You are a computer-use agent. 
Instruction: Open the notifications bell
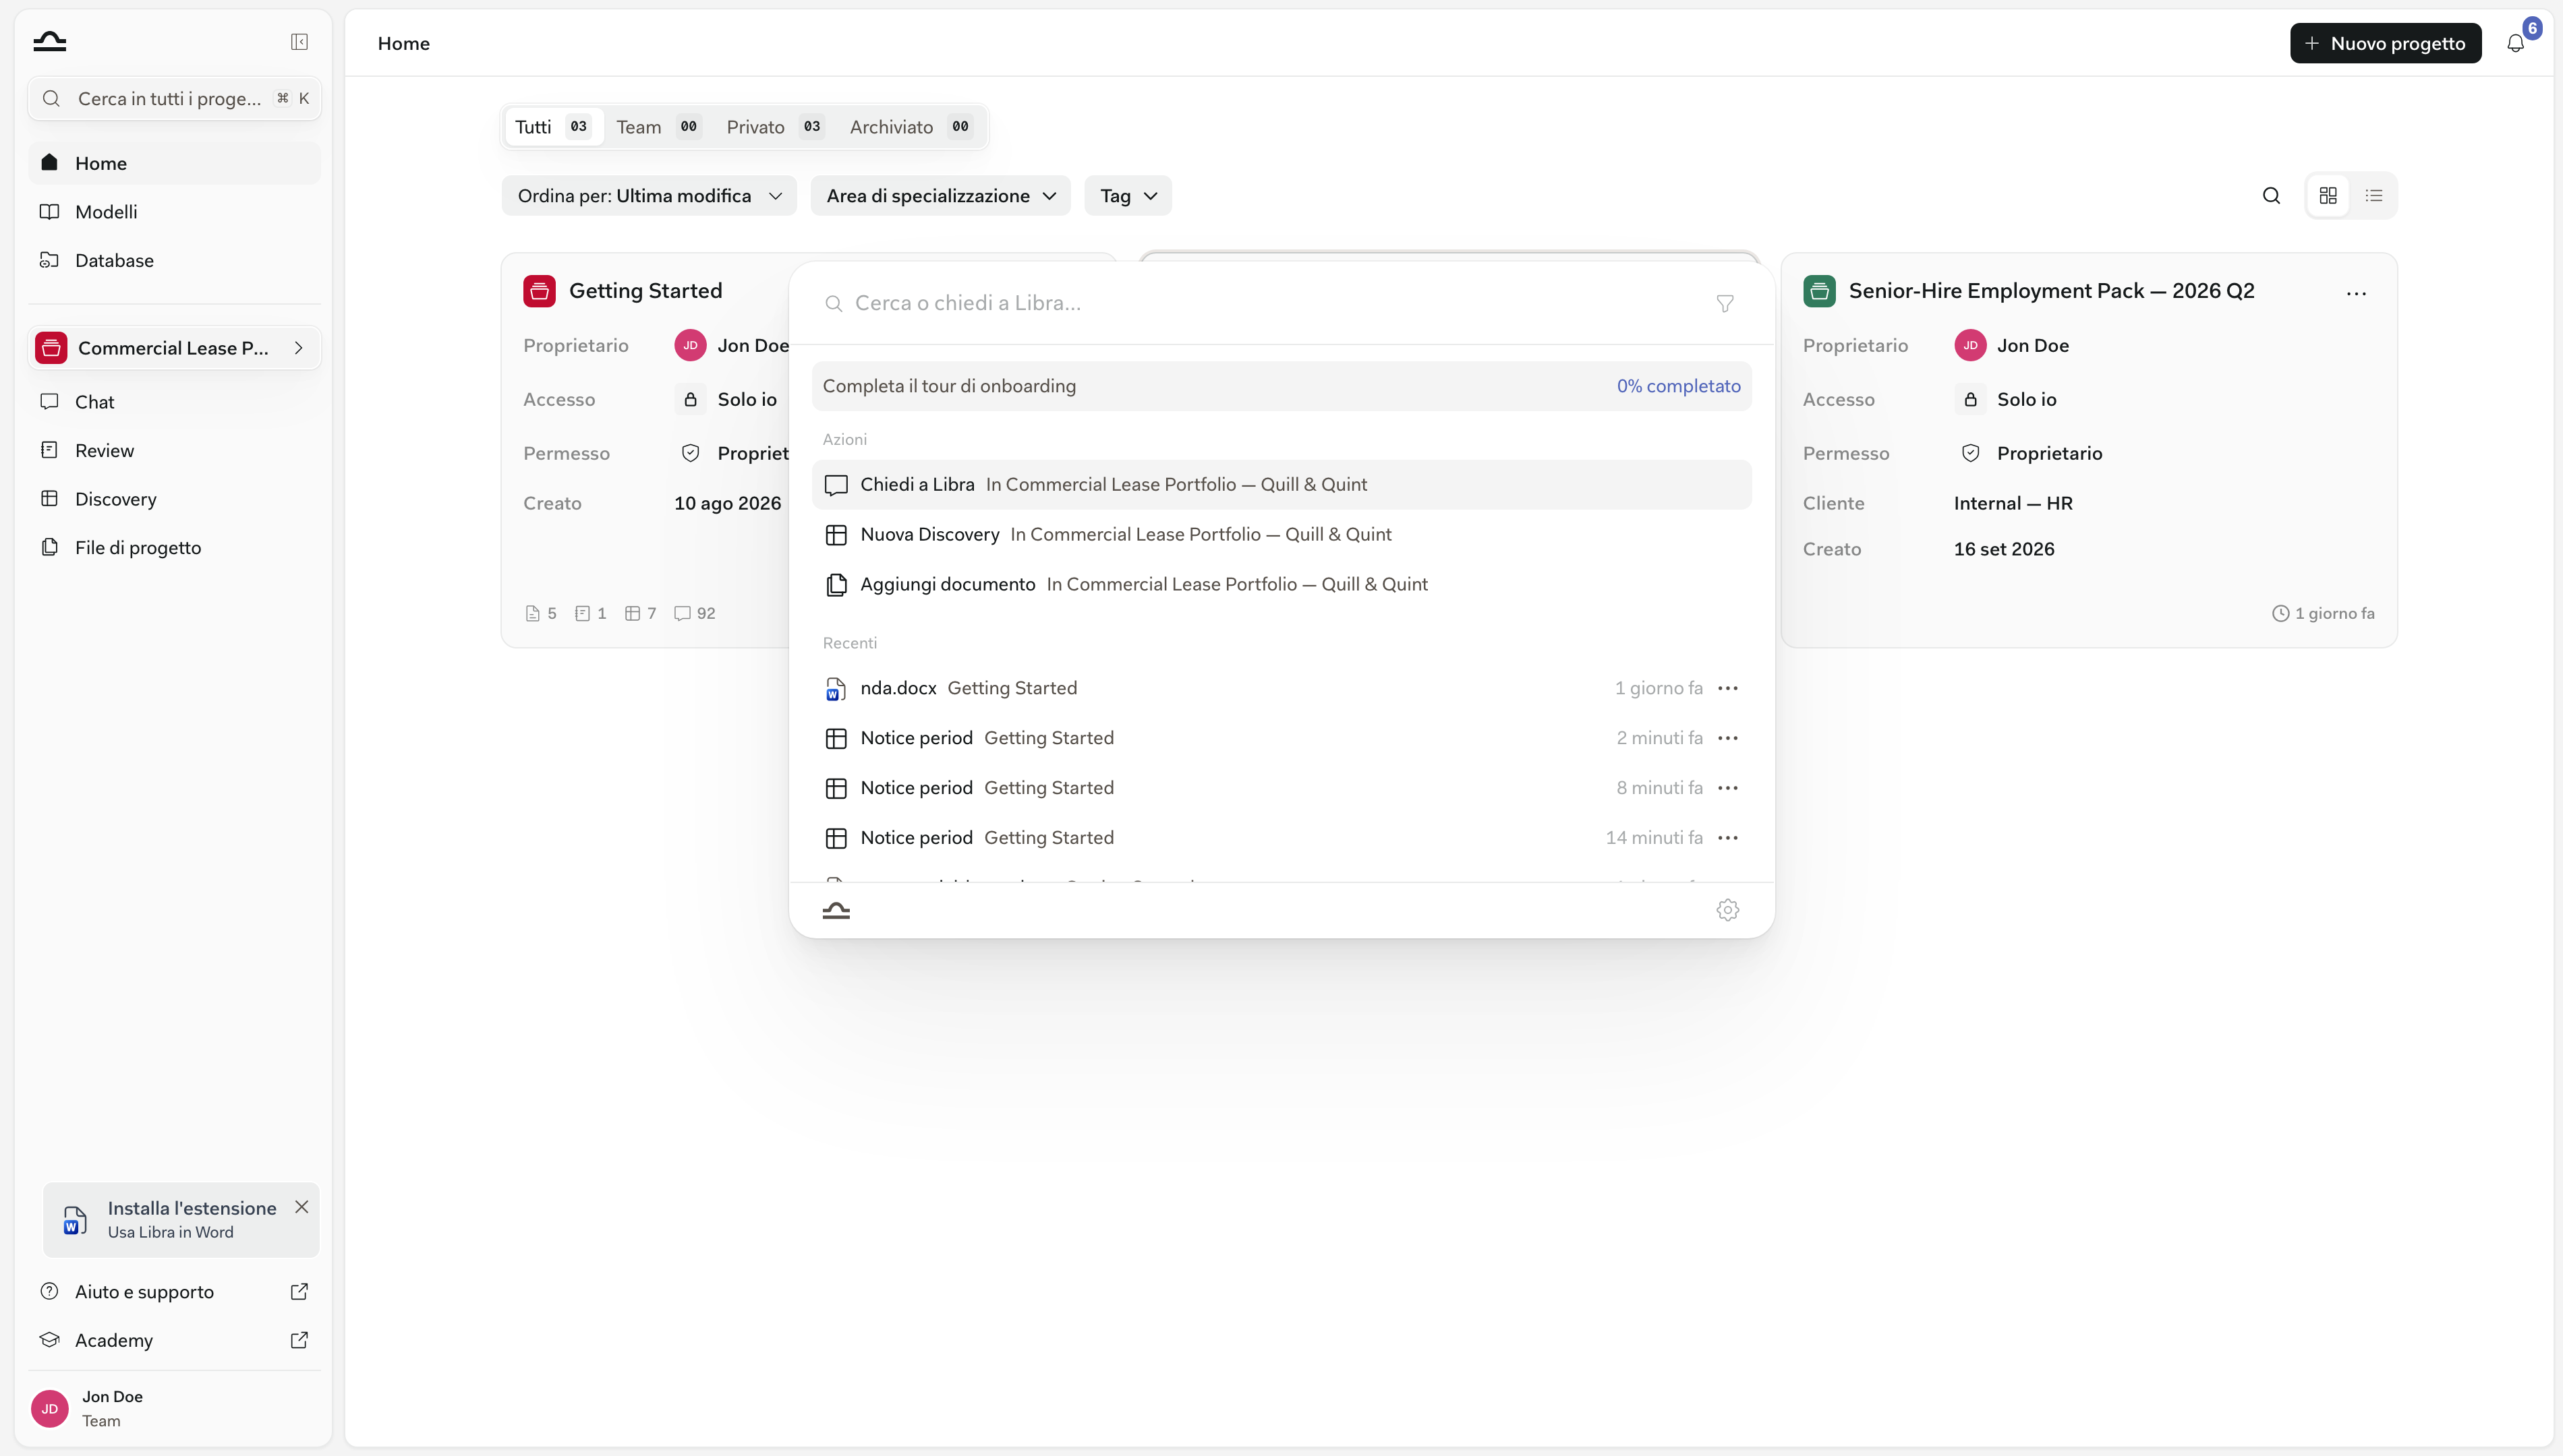point(2515,43)
